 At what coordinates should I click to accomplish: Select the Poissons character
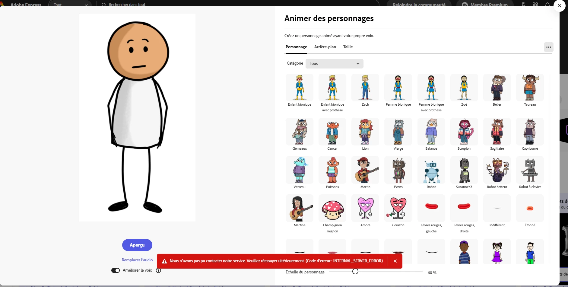point(332,170)
